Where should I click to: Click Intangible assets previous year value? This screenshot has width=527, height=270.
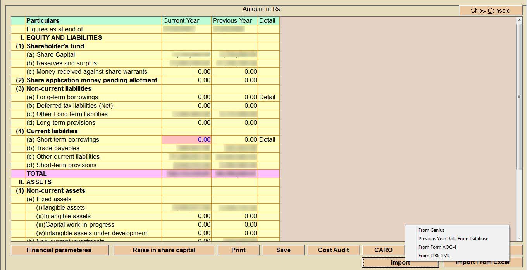tap(234, 216)
